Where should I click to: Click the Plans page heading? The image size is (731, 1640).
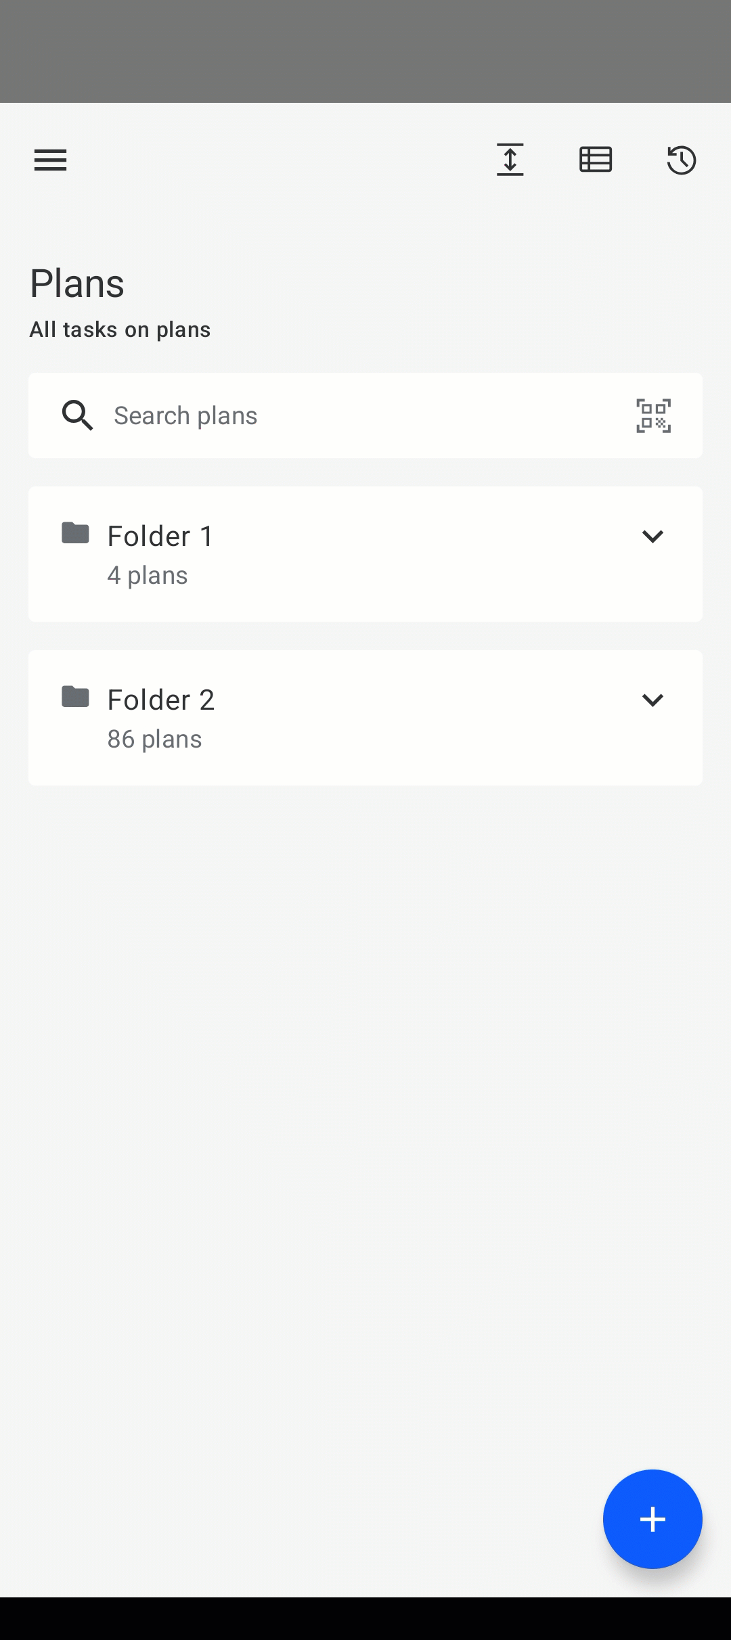(x=77, y=283)
